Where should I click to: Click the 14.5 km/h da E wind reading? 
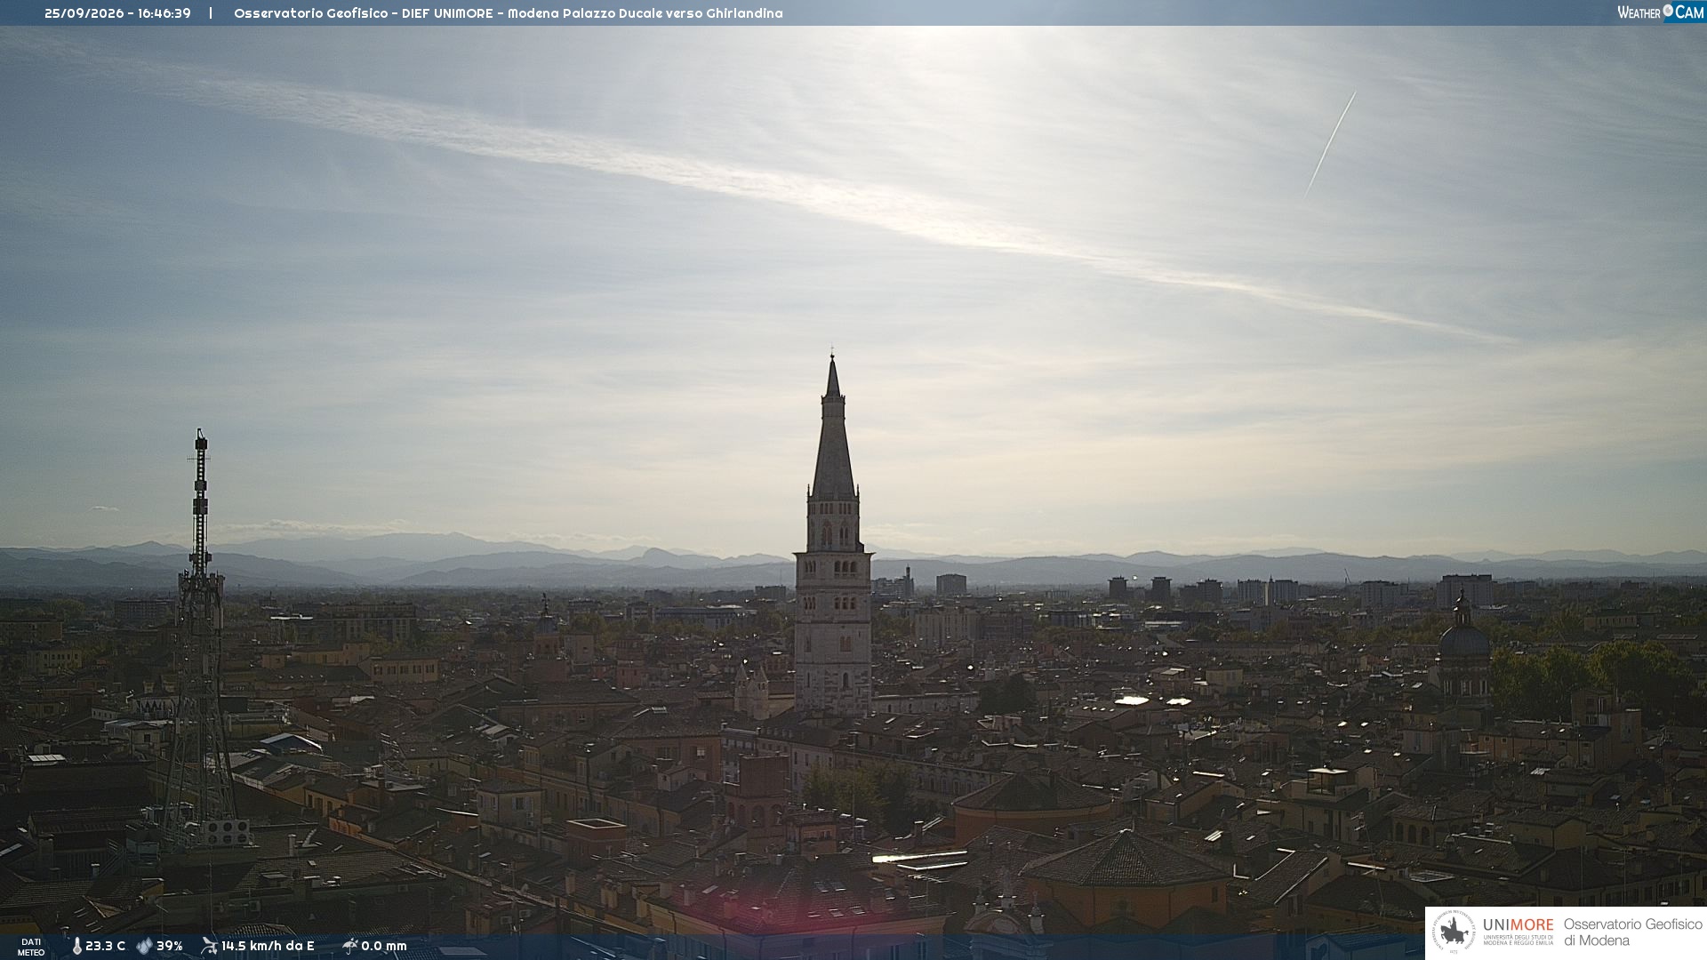click(268, 946)
